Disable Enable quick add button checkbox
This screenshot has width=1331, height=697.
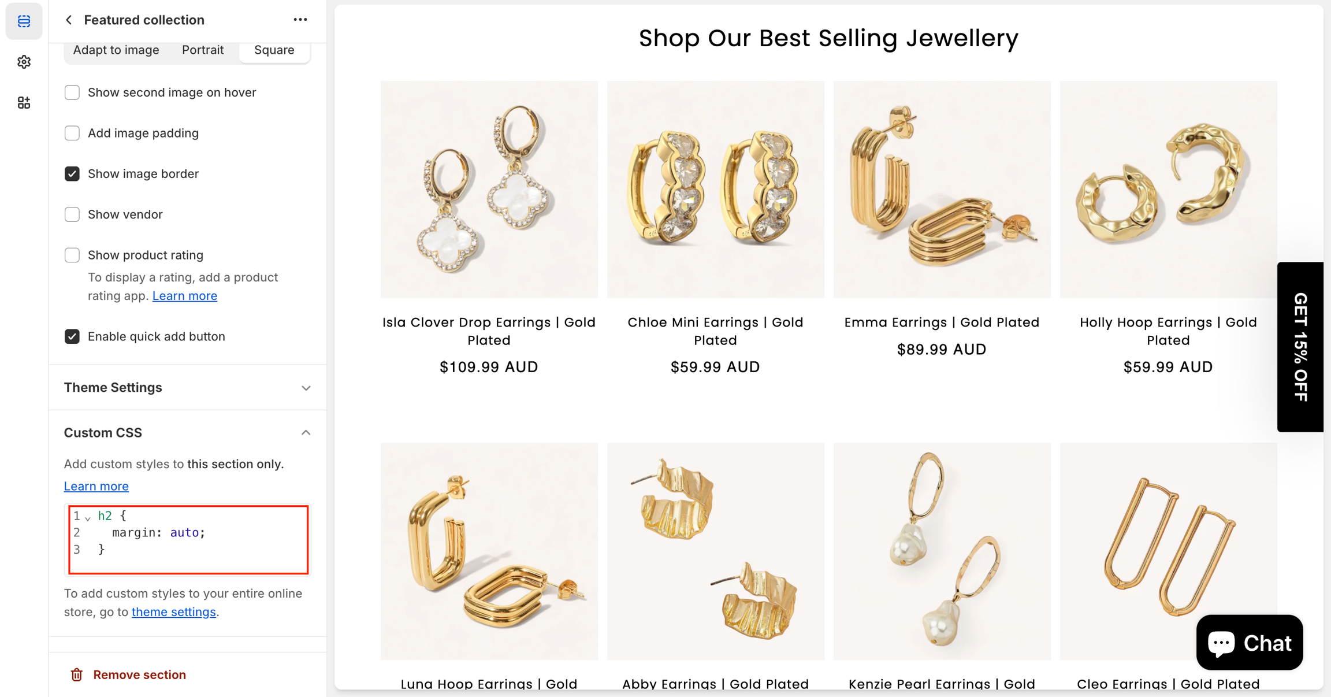click(x=72, y=336)
